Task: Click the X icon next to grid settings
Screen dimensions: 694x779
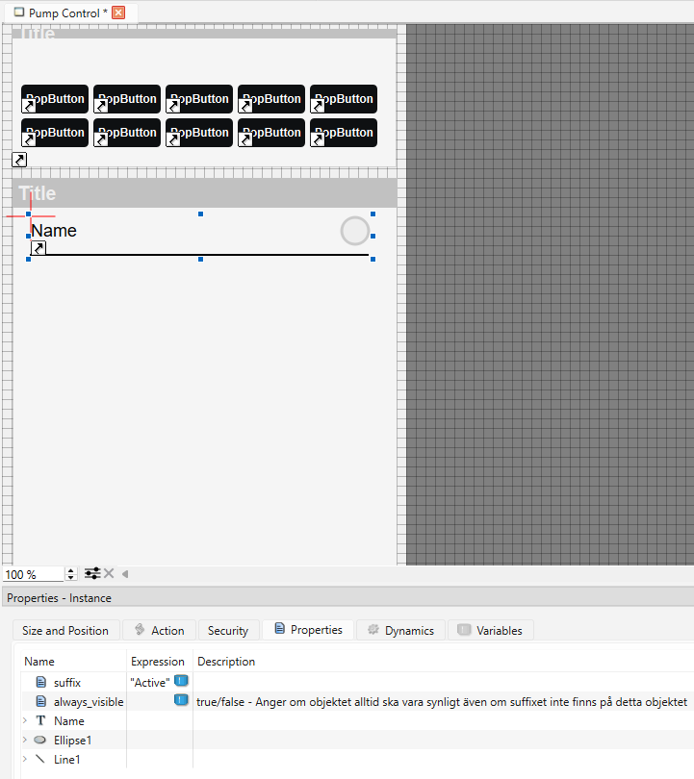Action: tap(109, 574)
